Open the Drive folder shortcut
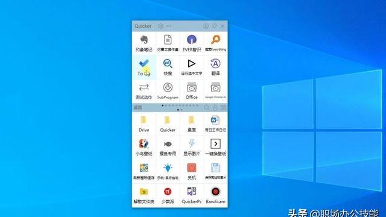386x217 pixels. [144, 124]
